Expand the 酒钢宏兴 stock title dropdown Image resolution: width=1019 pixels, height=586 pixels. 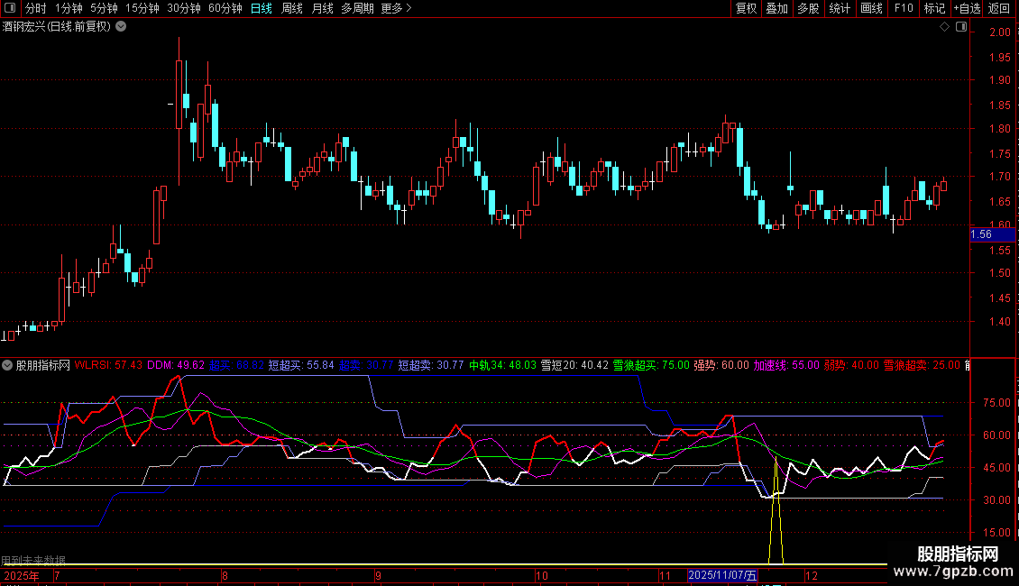122,27
